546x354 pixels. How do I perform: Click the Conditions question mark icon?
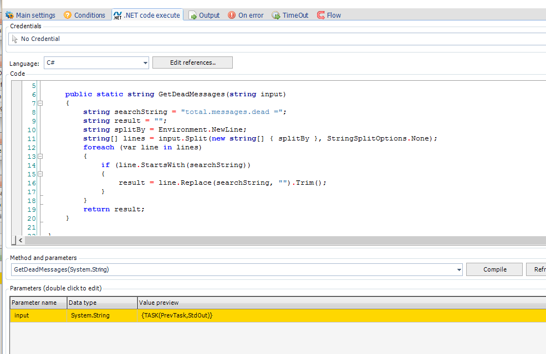(x=68, y=15)
